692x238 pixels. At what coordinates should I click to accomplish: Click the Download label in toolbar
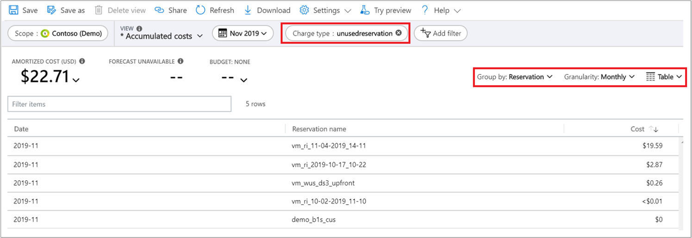point(274,10)
